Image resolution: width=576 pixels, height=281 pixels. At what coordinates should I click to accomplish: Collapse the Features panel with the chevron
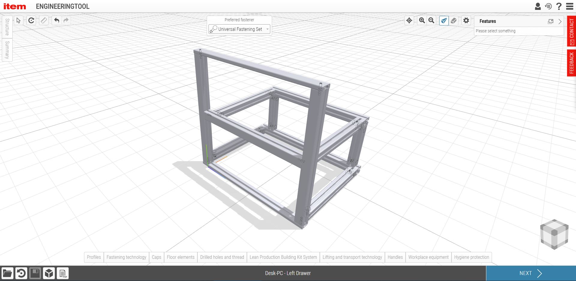click(560, 21)
